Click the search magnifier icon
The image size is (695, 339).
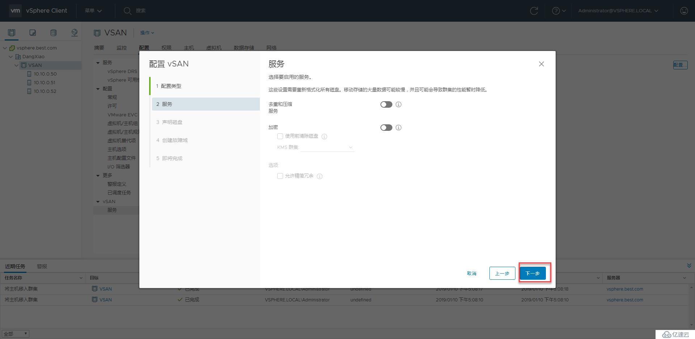point(127,11)
